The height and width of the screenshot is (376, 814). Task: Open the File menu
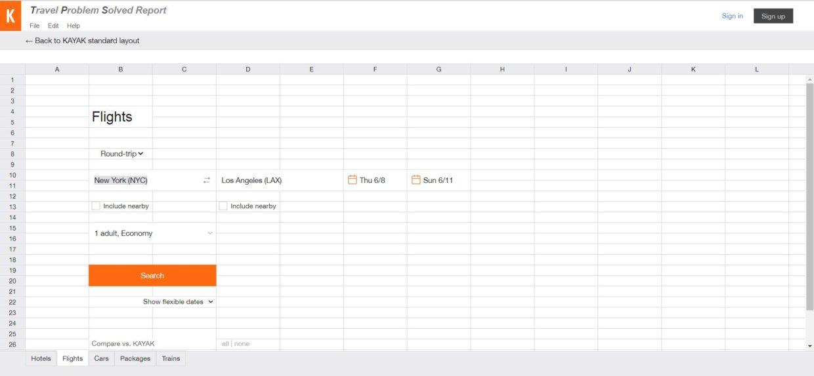point(35,26)
